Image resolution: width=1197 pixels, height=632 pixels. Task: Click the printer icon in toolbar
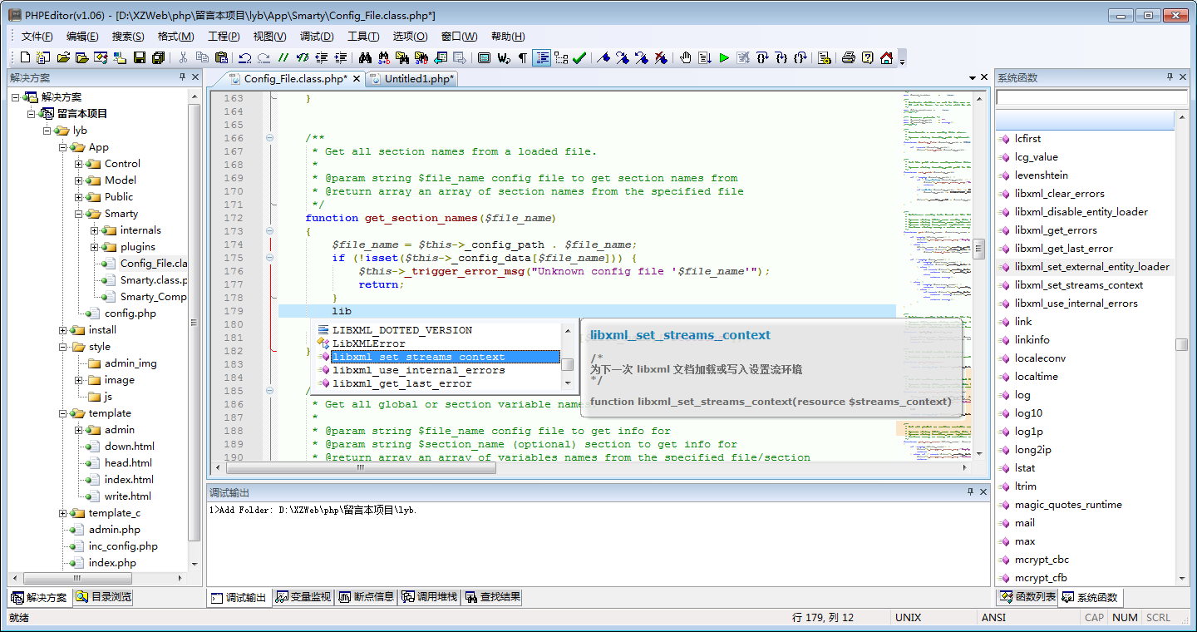848,57
